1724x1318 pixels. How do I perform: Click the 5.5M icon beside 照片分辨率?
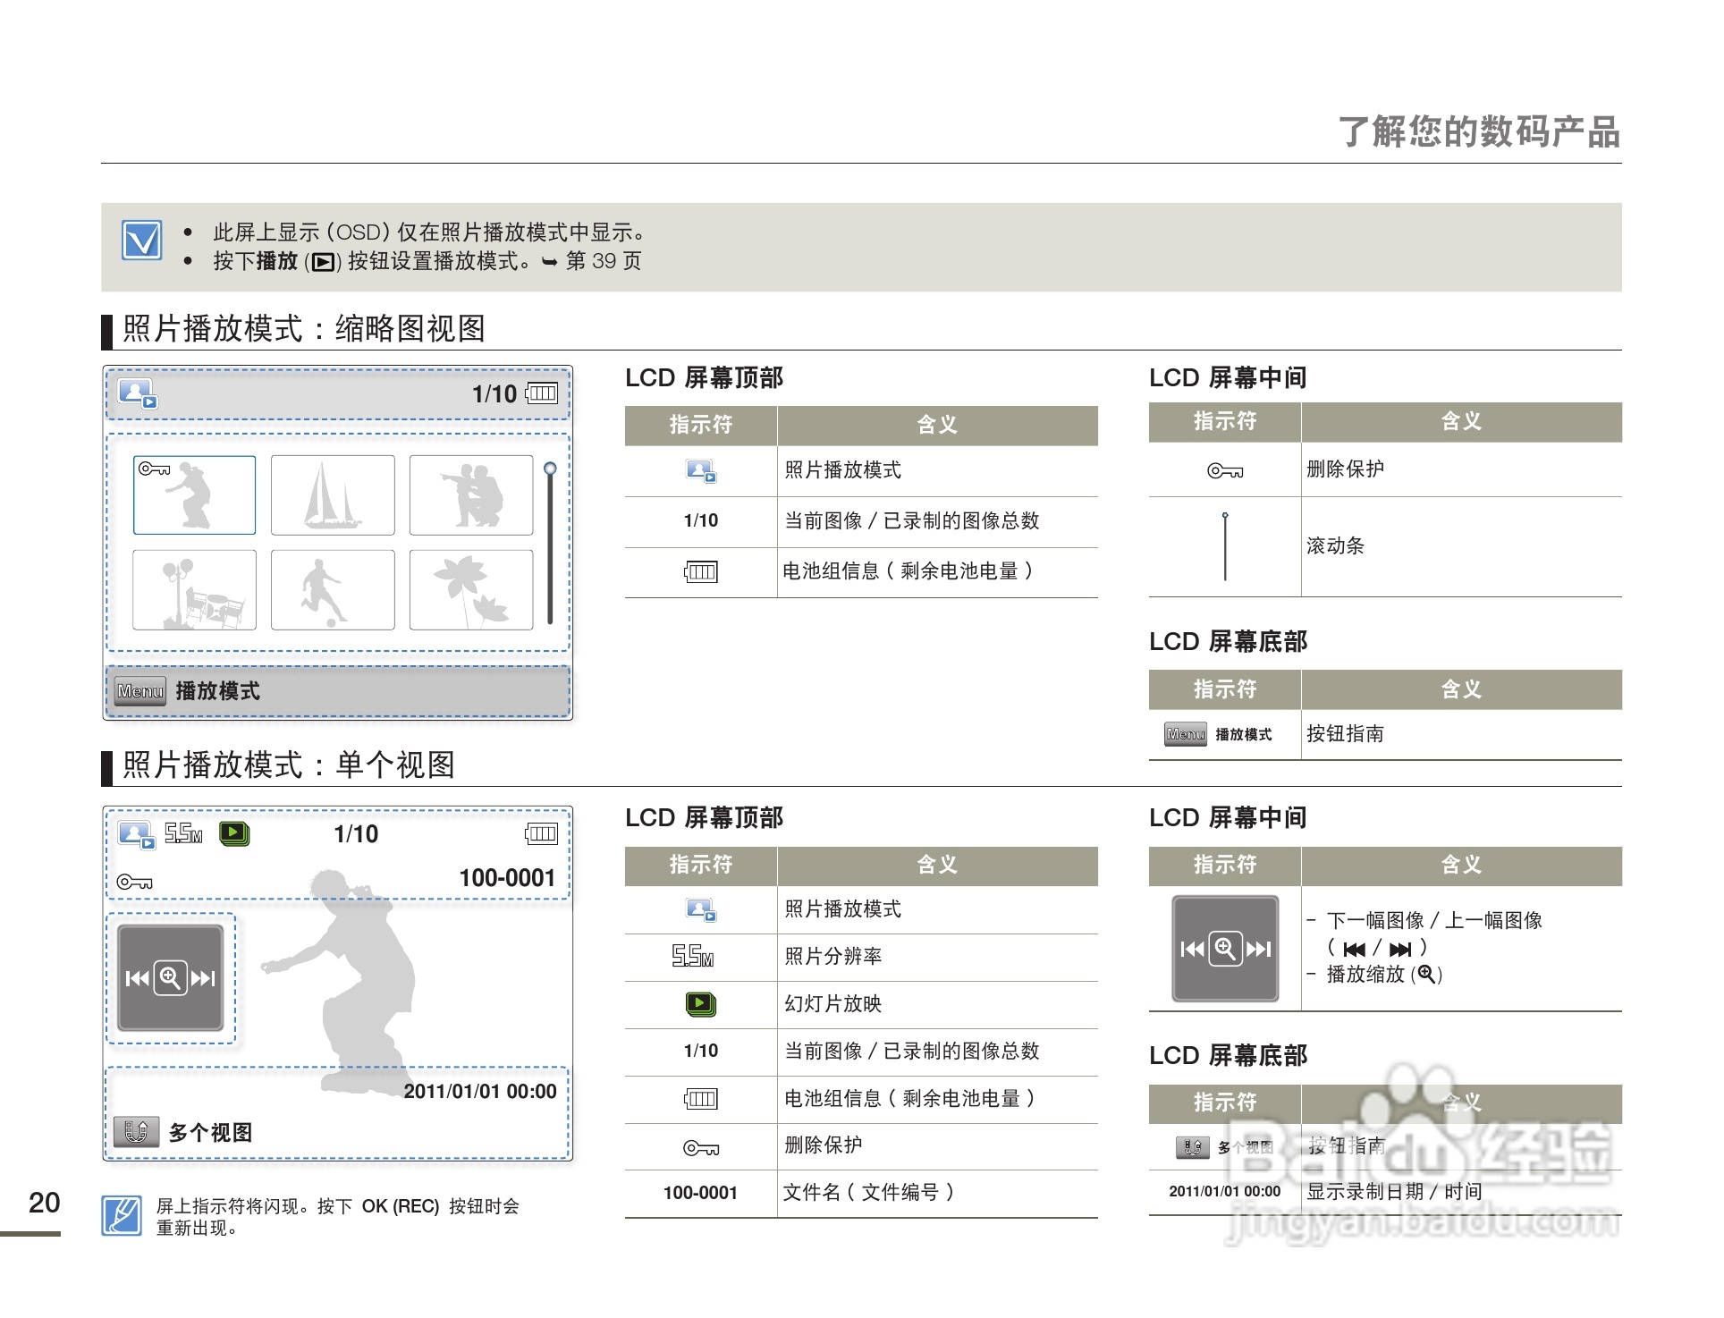click(x=693, y=957)
